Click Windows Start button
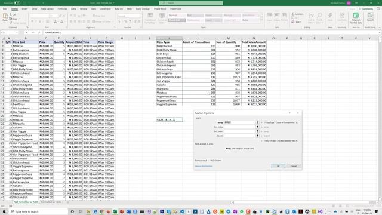Image resolution: width=382 pixels, height=215 pixels. coord(4,211)
